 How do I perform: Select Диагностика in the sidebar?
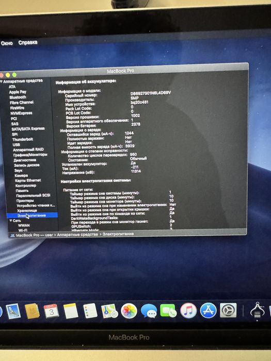[25, 160]
